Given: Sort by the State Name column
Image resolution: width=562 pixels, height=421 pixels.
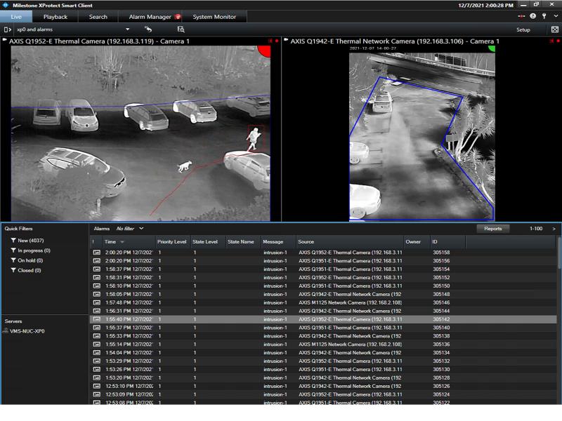Looking at the screenshot, I should (x=242, y=242).
